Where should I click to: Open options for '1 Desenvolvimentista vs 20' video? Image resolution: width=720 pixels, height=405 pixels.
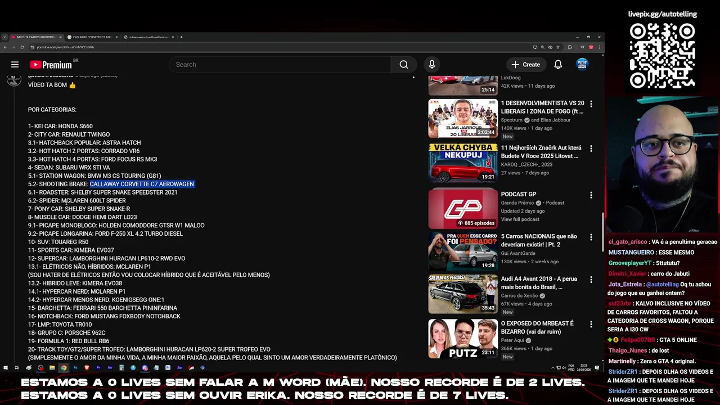point(591,104)
